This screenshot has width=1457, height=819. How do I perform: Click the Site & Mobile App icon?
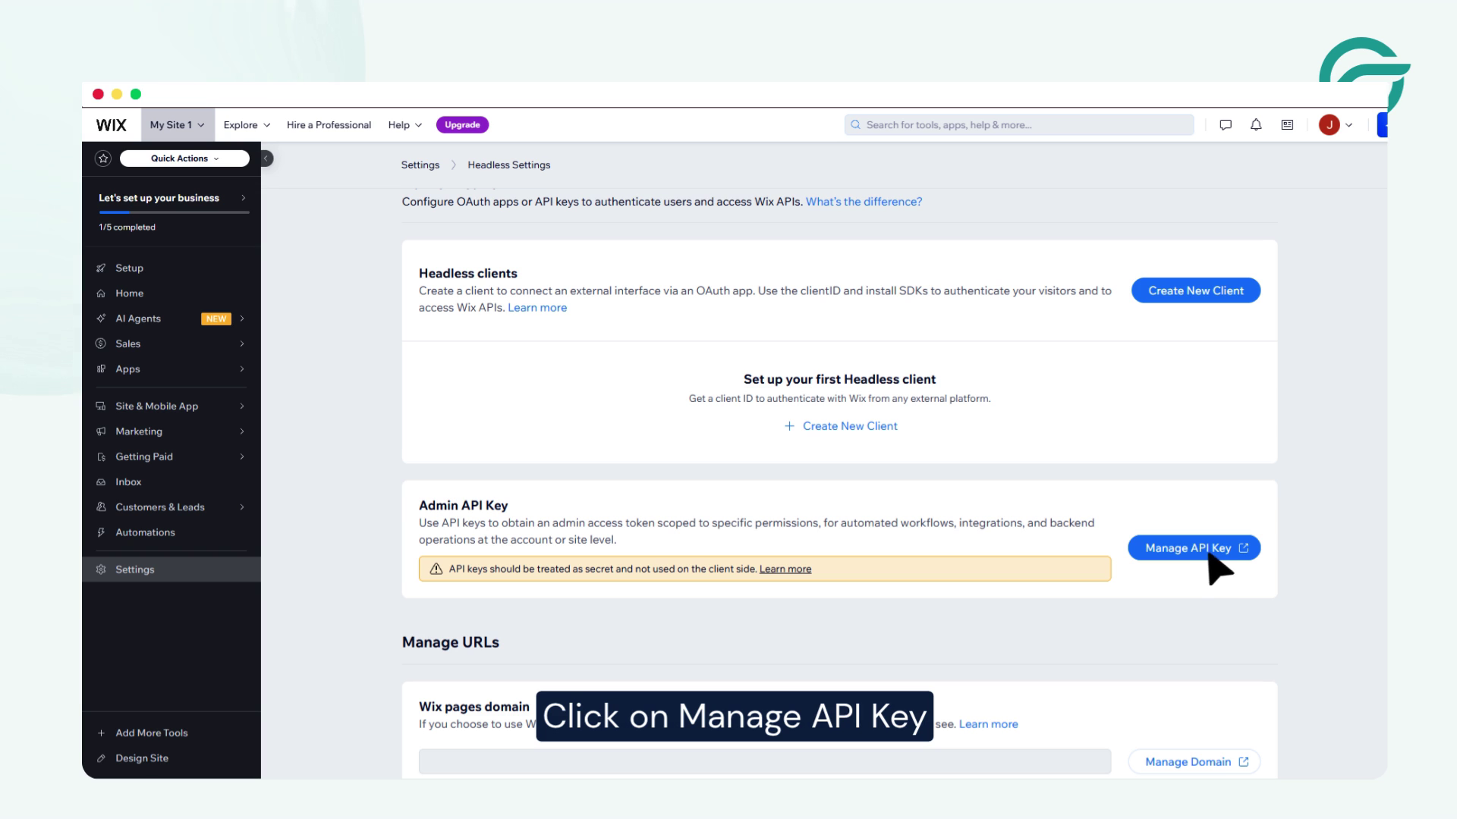pos(101,406)
